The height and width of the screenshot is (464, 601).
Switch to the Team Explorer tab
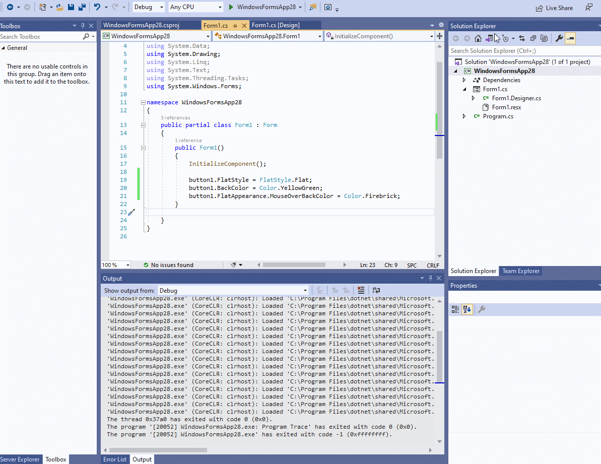521,271
